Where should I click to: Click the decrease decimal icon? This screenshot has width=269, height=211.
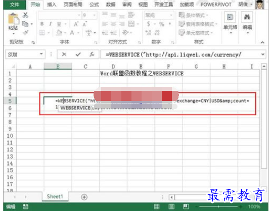[x=157, y=32]
